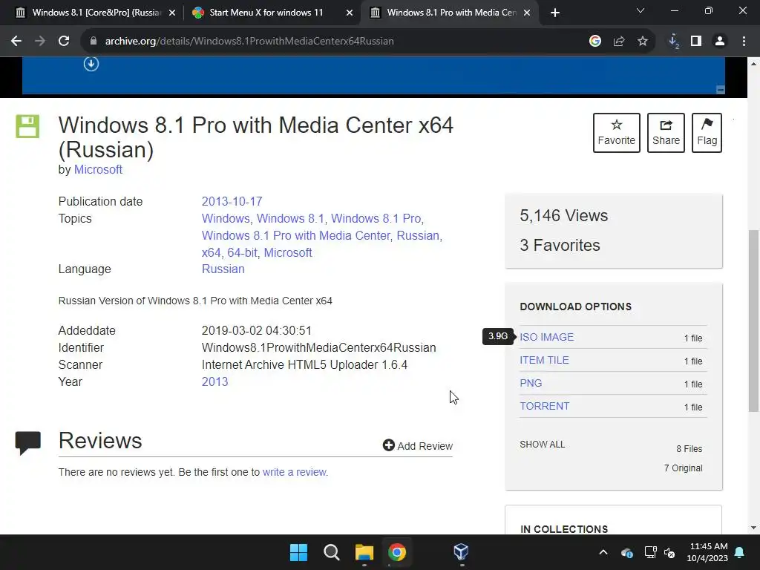Flag this item
The image size is (760, 570).
pyautogui.click(x=707, y=133)
